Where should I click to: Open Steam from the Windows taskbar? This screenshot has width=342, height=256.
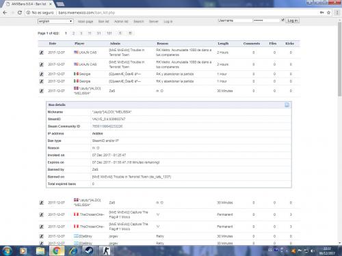[x=89, y=251]
